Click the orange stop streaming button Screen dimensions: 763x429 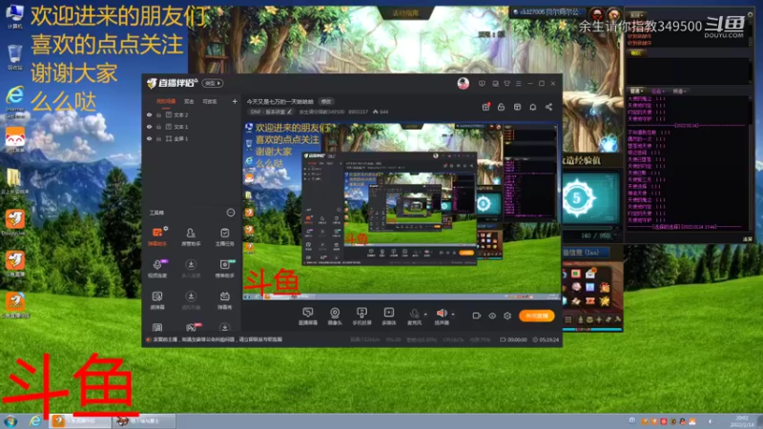(537, 316)
